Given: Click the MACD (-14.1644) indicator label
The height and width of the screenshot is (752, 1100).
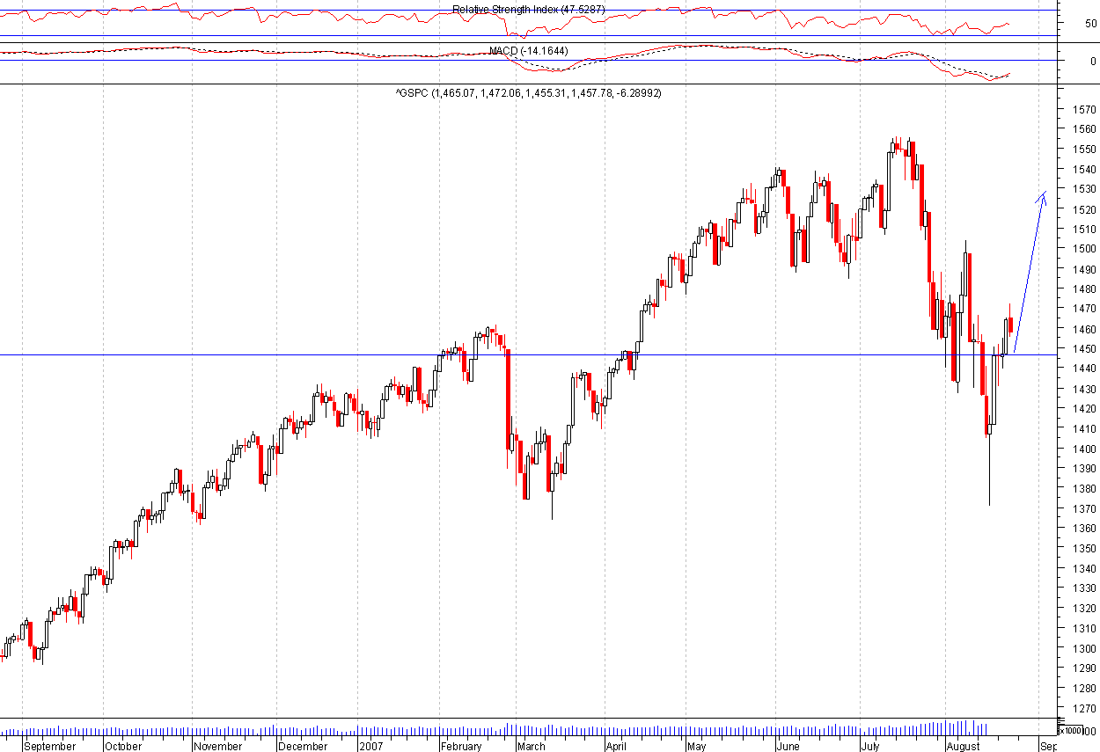Looking at the screenshot, I should tap(529, 51).
